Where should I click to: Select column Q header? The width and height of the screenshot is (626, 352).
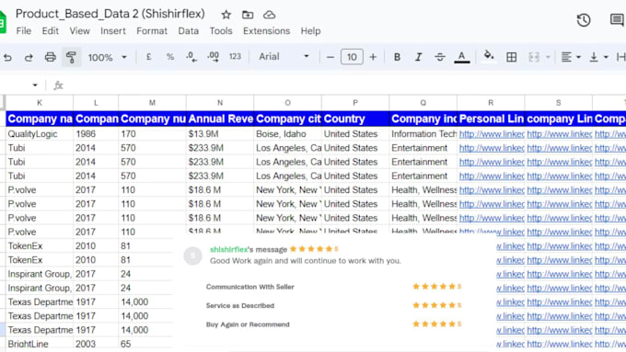(x=423, y=103)
